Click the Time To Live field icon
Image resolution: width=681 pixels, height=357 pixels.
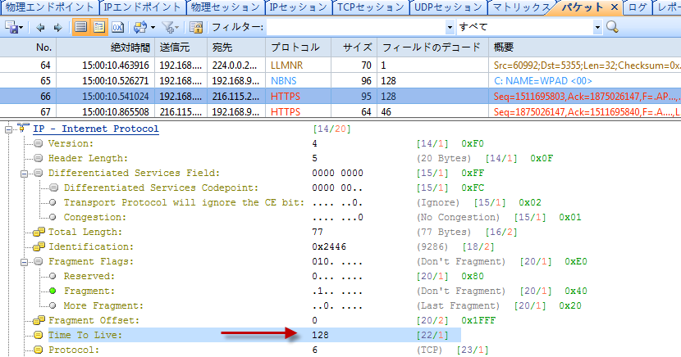click(x=38, y=335)
